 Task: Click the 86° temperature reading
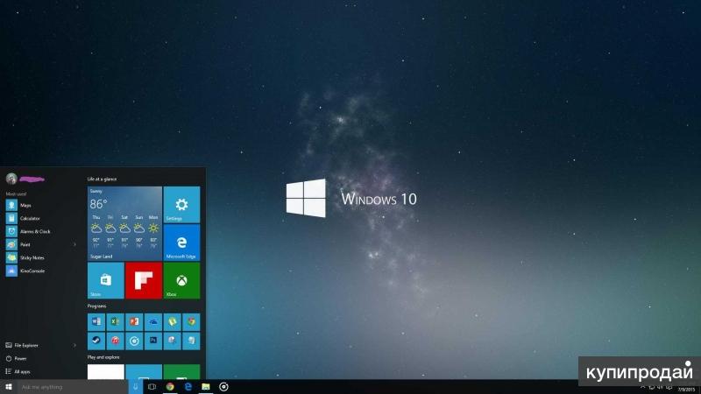[98, 204]
